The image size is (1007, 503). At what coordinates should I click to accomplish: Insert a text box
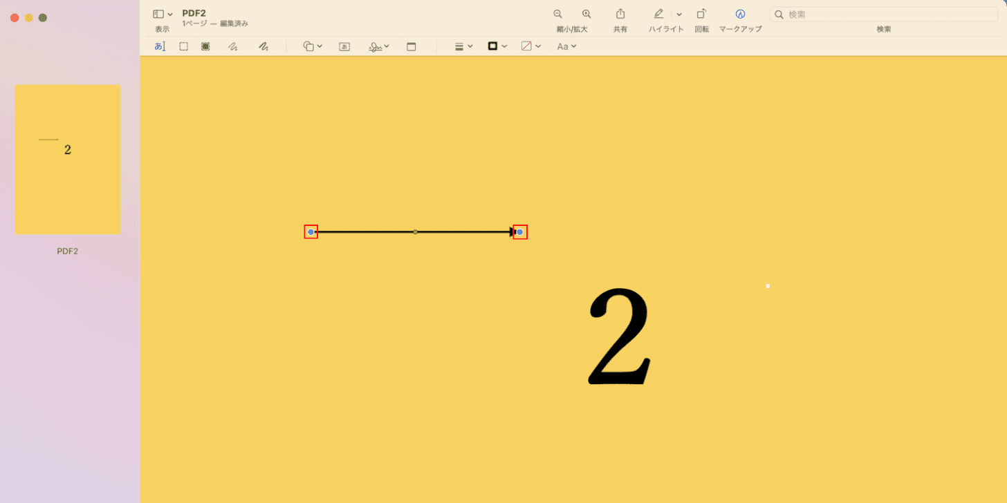(344, 46)
